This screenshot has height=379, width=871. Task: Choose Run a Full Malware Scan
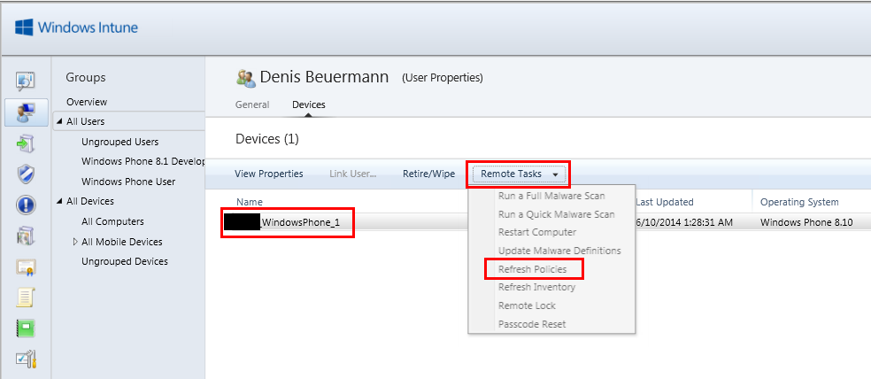click(x=551, y=196)
